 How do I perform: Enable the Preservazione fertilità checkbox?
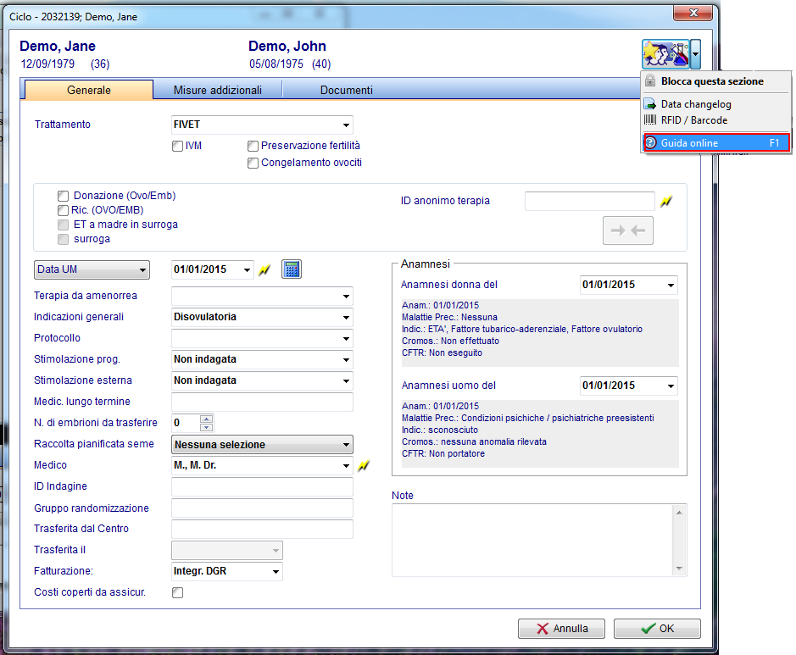click(253, 146)
